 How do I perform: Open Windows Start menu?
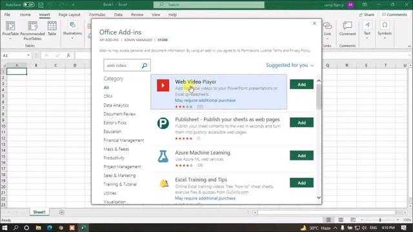pyautogui.click(x=5, y=227)
